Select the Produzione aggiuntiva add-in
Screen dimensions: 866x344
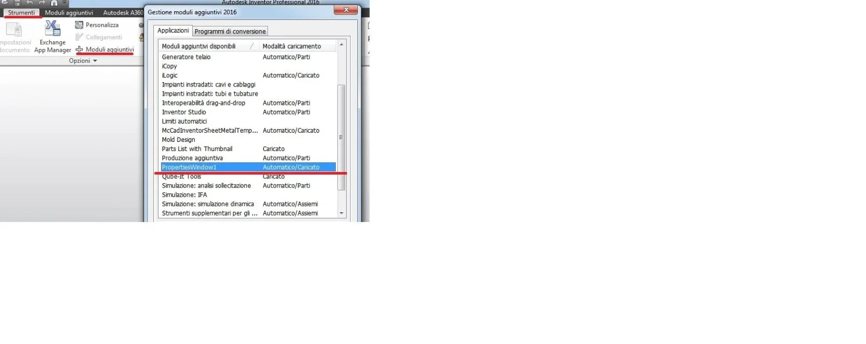248,158
